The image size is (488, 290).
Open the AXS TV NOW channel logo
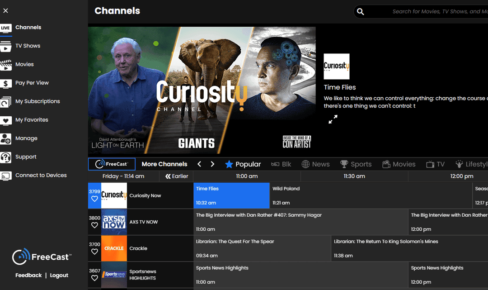point(114,222)
